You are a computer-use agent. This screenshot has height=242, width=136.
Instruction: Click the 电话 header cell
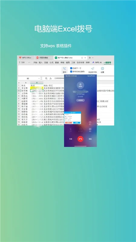(33, 86)
